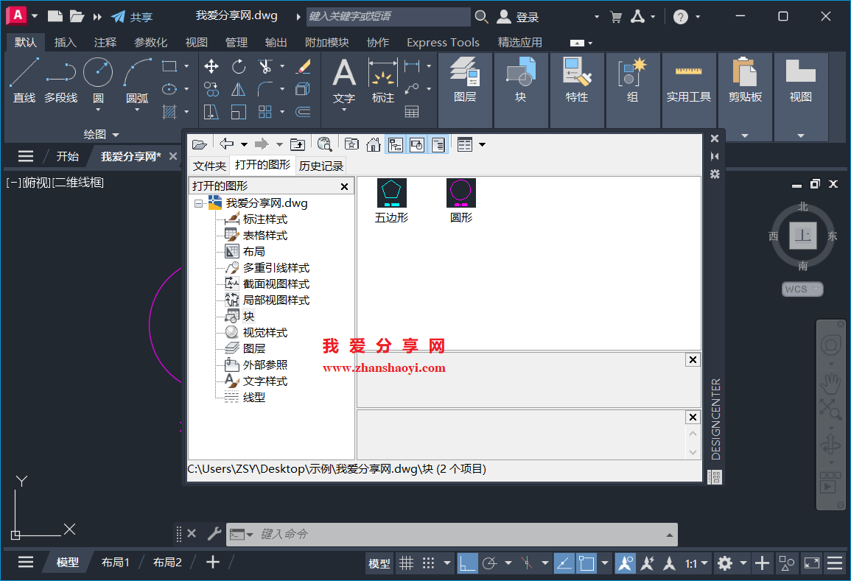Click the Mirror tool icon
The width and height of the screenshot is (851, 581).
tap(238, 89)
